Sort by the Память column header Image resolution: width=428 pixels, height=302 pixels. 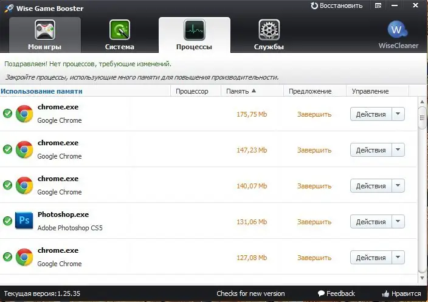(241, 91)
